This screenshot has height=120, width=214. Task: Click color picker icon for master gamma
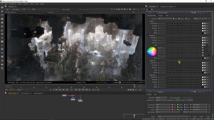(205, 28)
